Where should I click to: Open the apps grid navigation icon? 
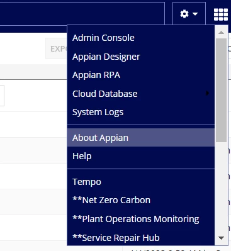221,14
